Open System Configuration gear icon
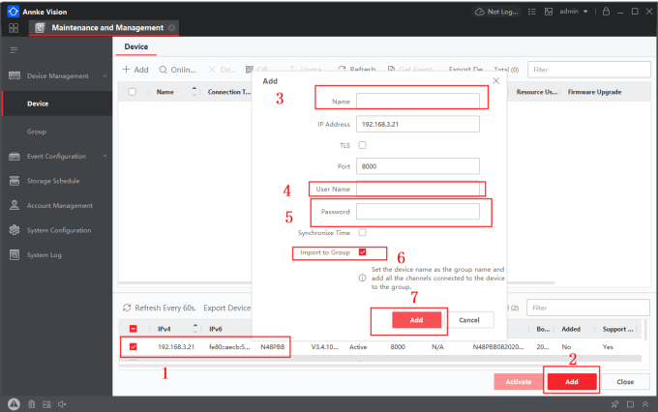 pos(15,230)
